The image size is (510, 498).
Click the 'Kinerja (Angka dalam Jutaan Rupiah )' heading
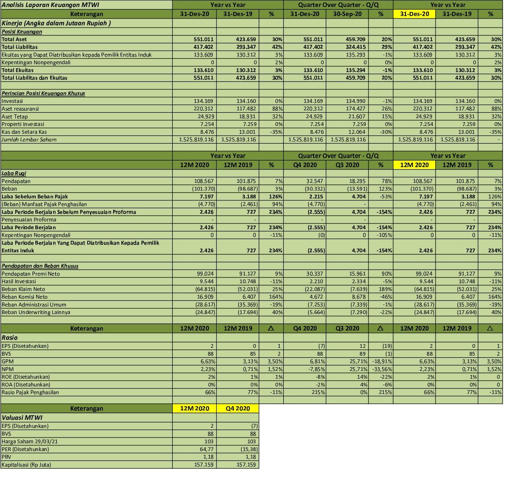click(x=56, y=23)
